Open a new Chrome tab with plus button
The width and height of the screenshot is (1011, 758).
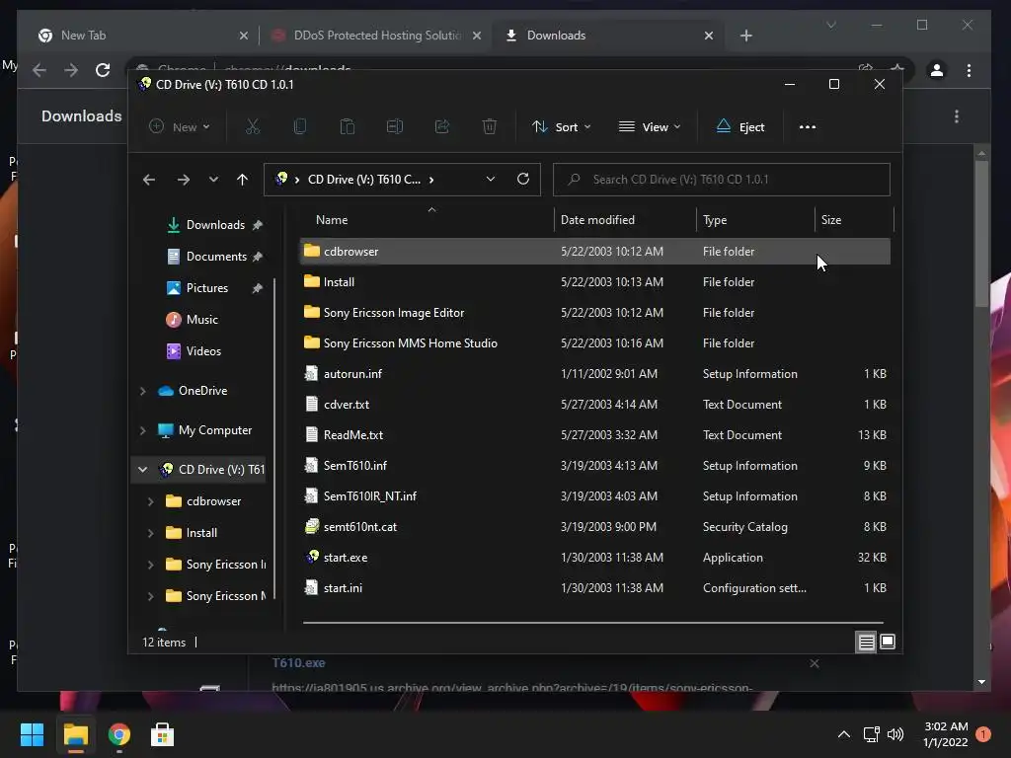746,36
